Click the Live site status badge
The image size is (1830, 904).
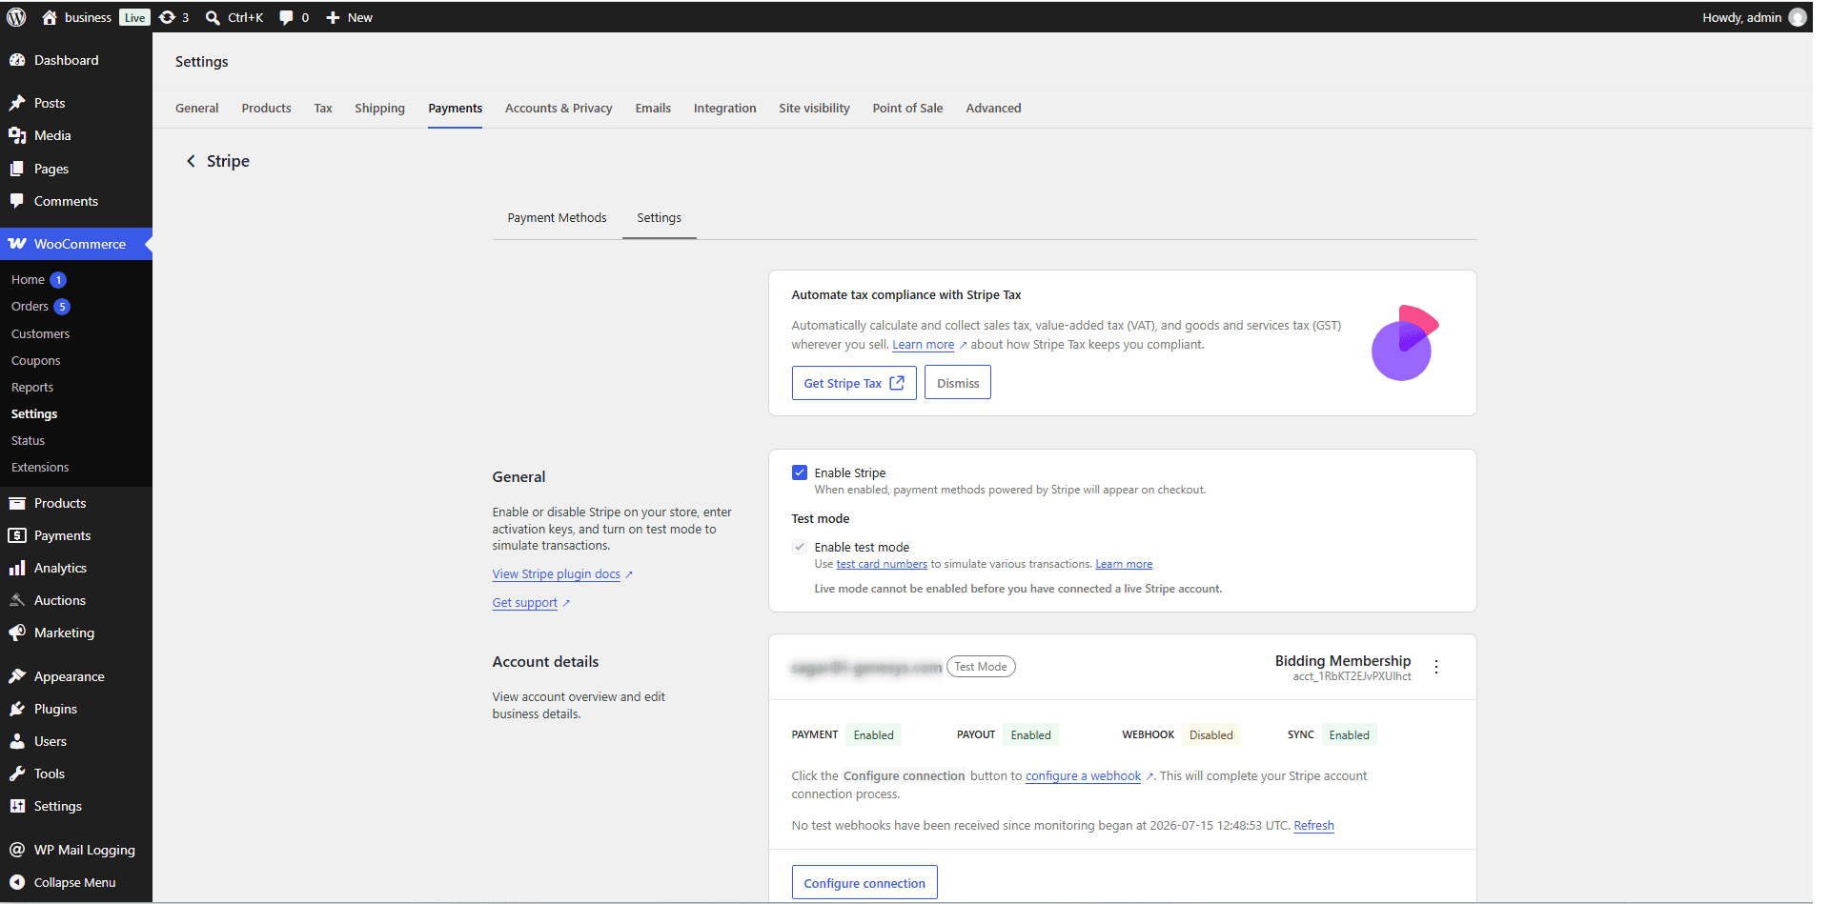[134, 17]
